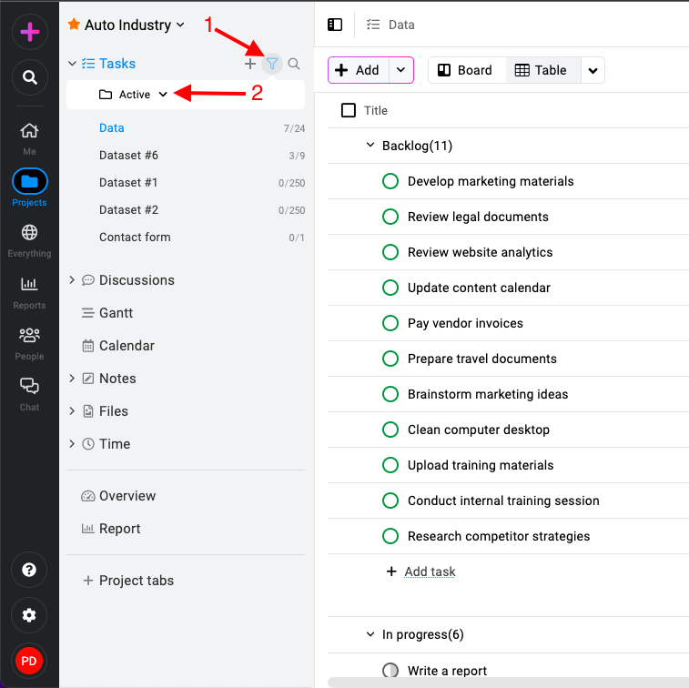Open the Everything globe section
Screen dimensions: 689x688
pos(29,240)
